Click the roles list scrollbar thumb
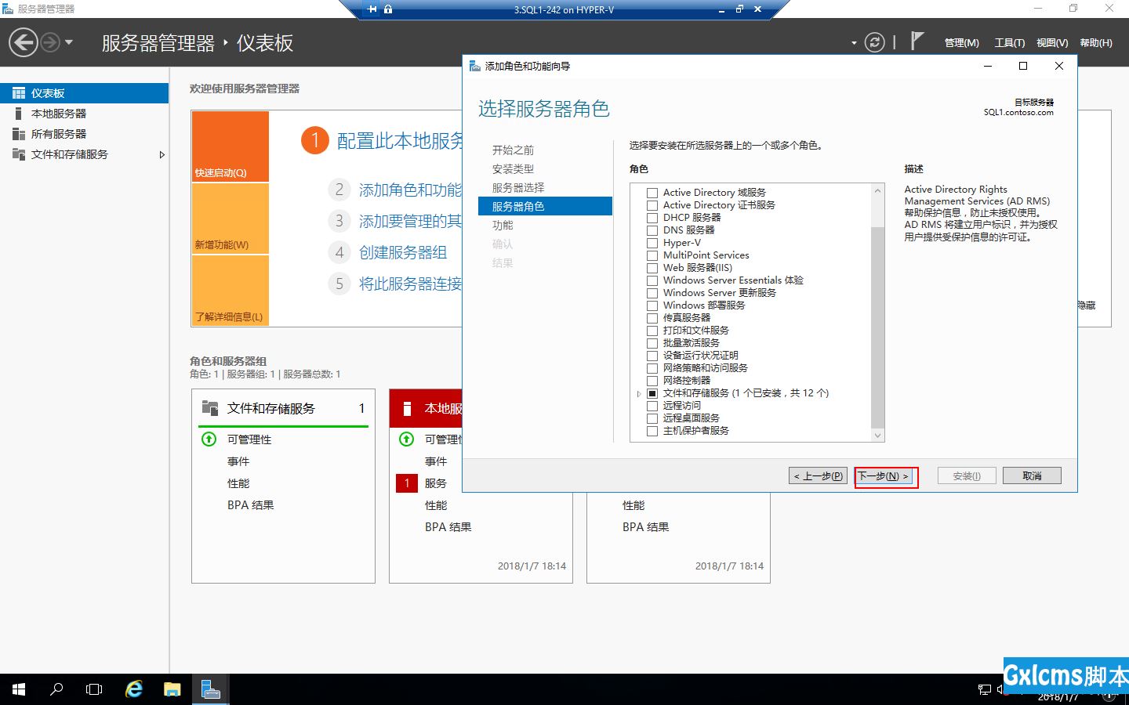This screenshot has width=1129, height=705. coord(877,327)
